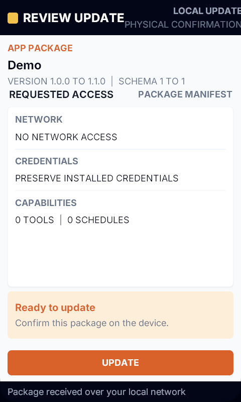Click the Package received footer status message
Screen dimensions: 241x402
tap(96, 392)
